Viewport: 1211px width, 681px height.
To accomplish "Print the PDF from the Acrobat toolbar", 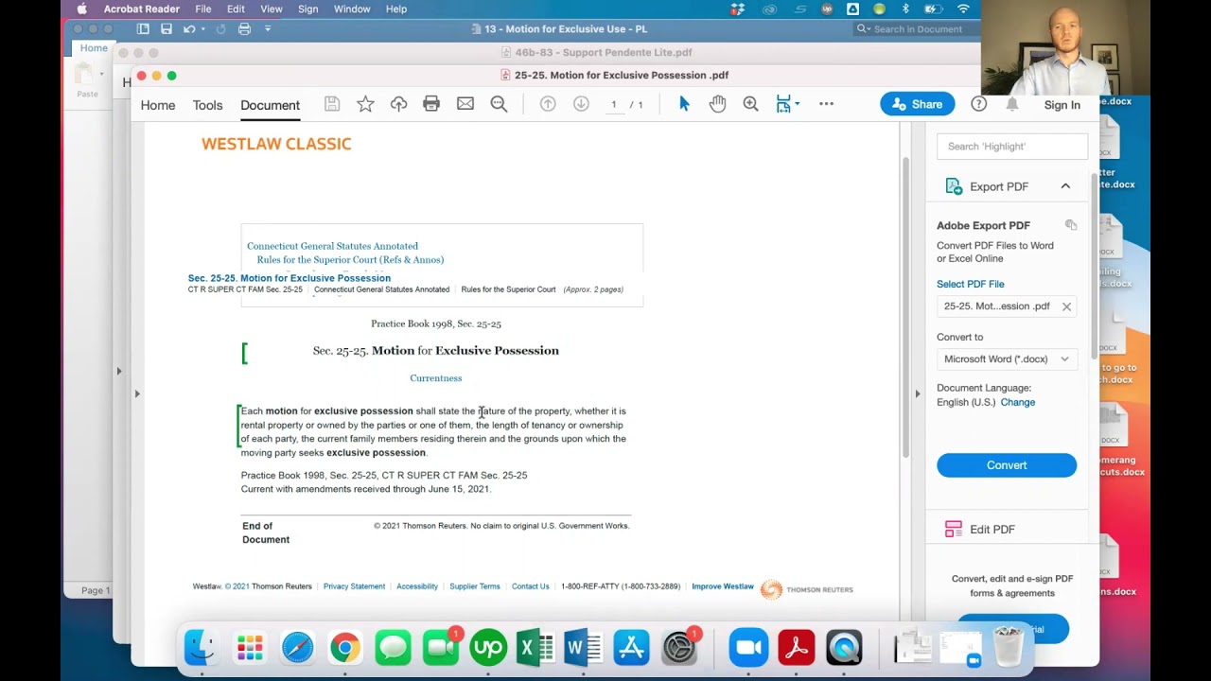I will point(431,104).
